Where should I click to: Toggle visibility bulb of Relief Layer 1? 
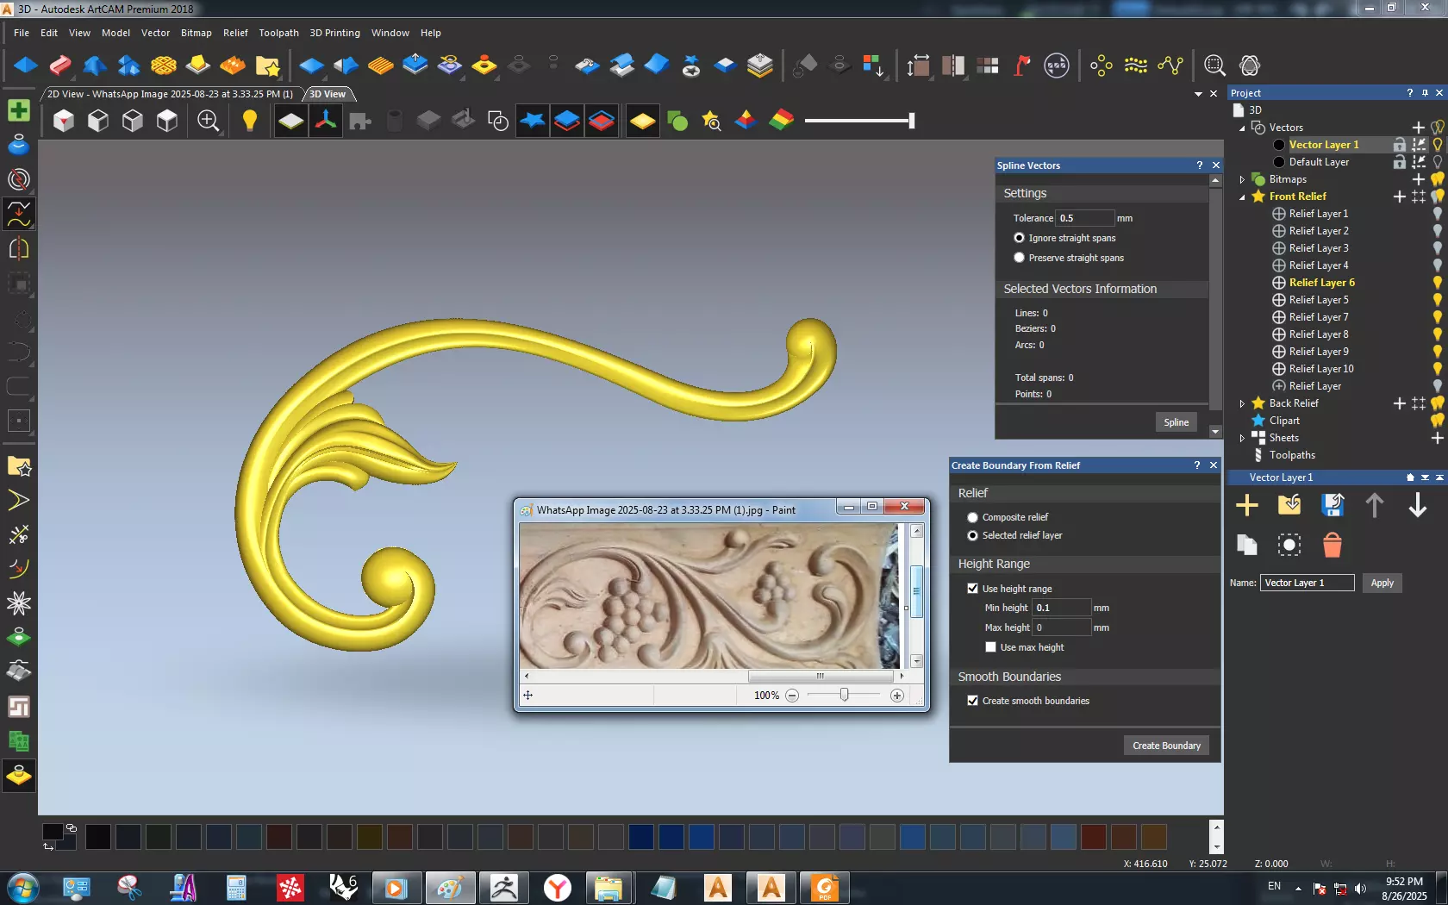click(x=1437, y=214)
